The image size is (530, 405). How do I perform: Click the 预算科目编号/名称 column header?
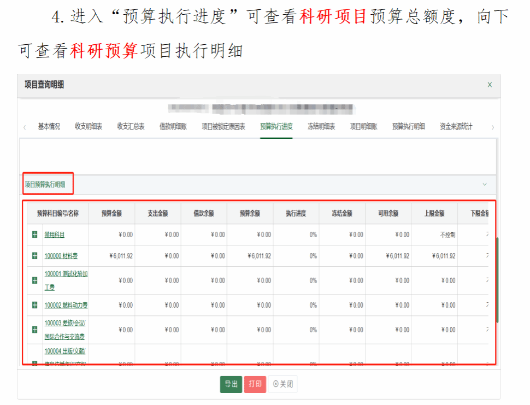point(58,213)
